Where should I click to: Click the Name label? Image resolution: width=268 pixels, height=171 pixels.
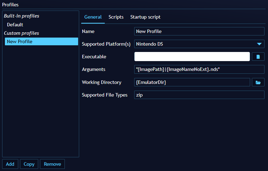tap(88, 31)
